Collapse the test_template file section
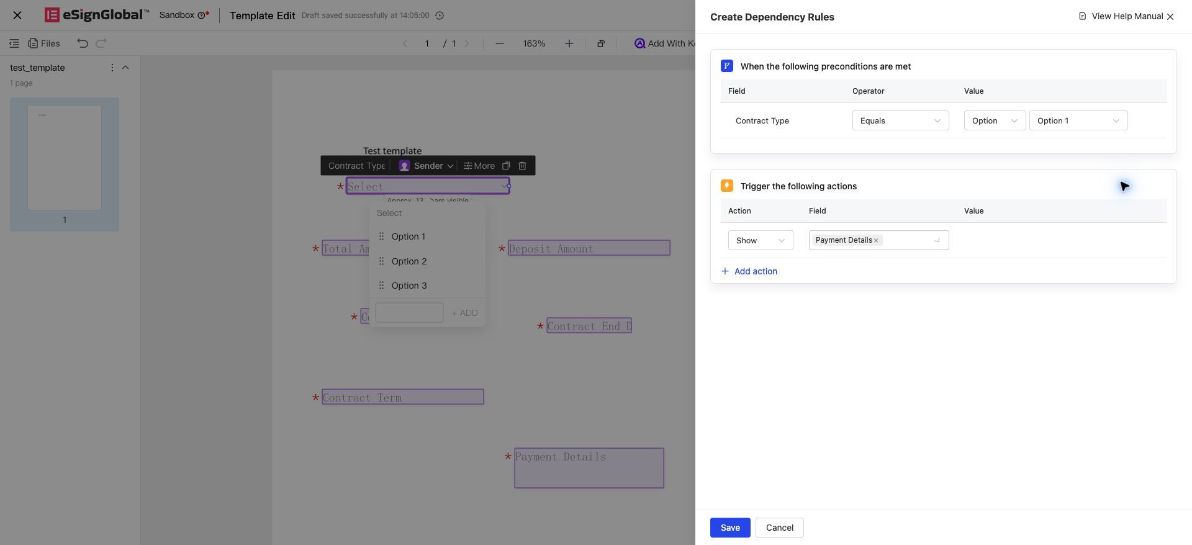 click(125, 68)
